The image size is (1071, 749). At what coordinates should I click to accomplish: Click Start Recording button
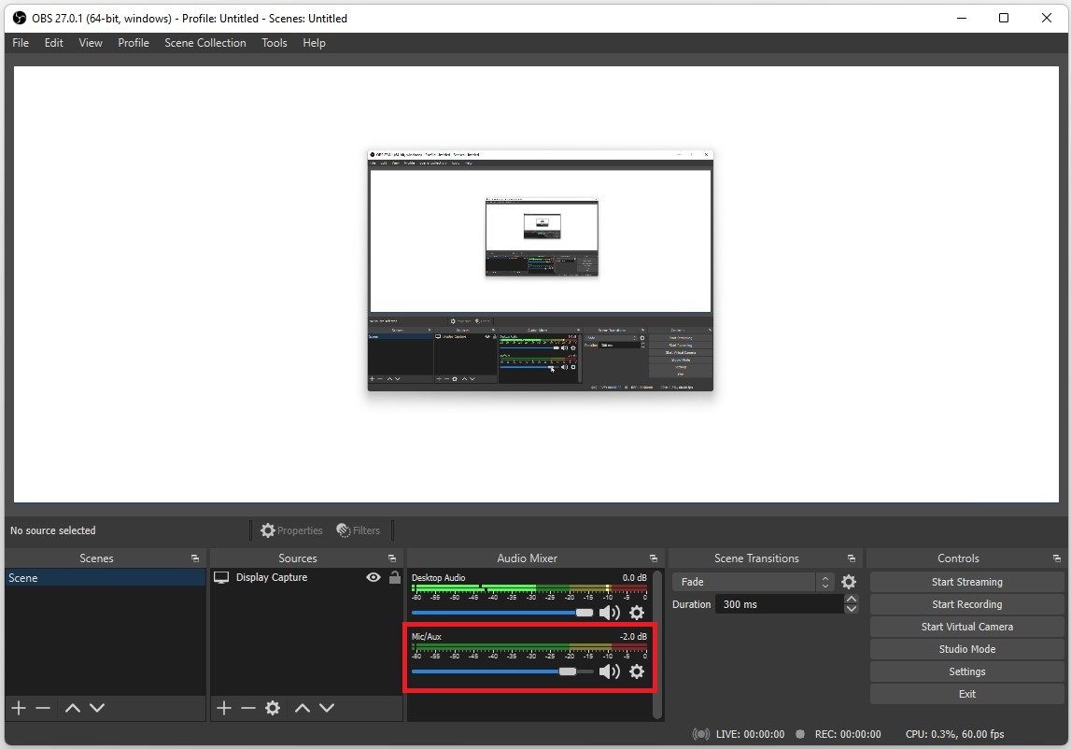click(966, 604)
